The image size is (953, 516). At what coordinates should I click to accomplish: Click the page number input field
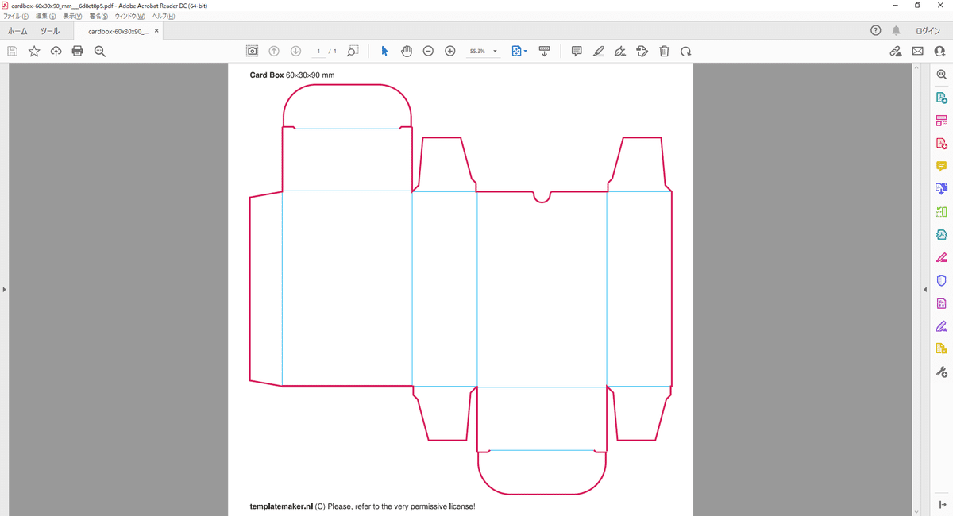[318, 51]
